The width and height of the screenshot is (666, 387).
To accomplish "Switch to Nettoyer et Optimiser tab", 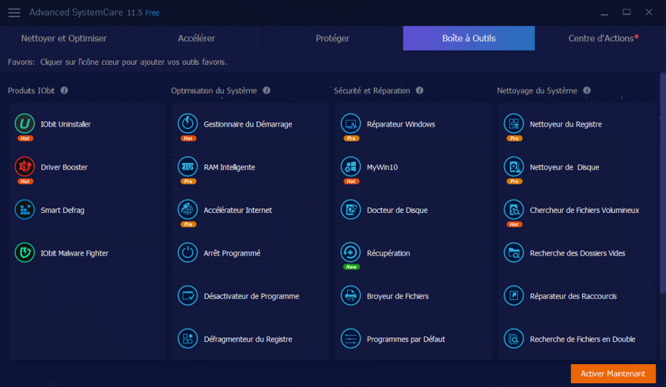I will pyautogui.click(x=64, y=38).
